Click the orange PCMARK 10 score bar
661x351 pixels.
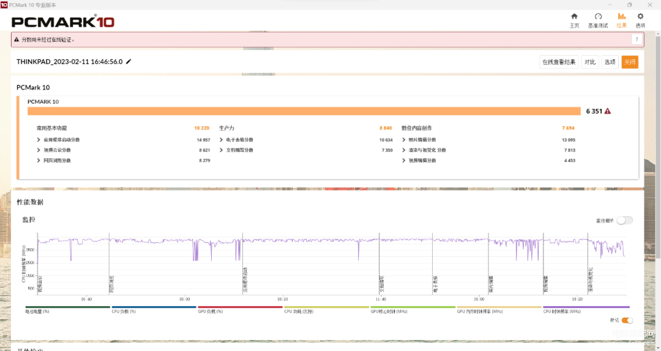pyautogui.click(x=304, y=111)
